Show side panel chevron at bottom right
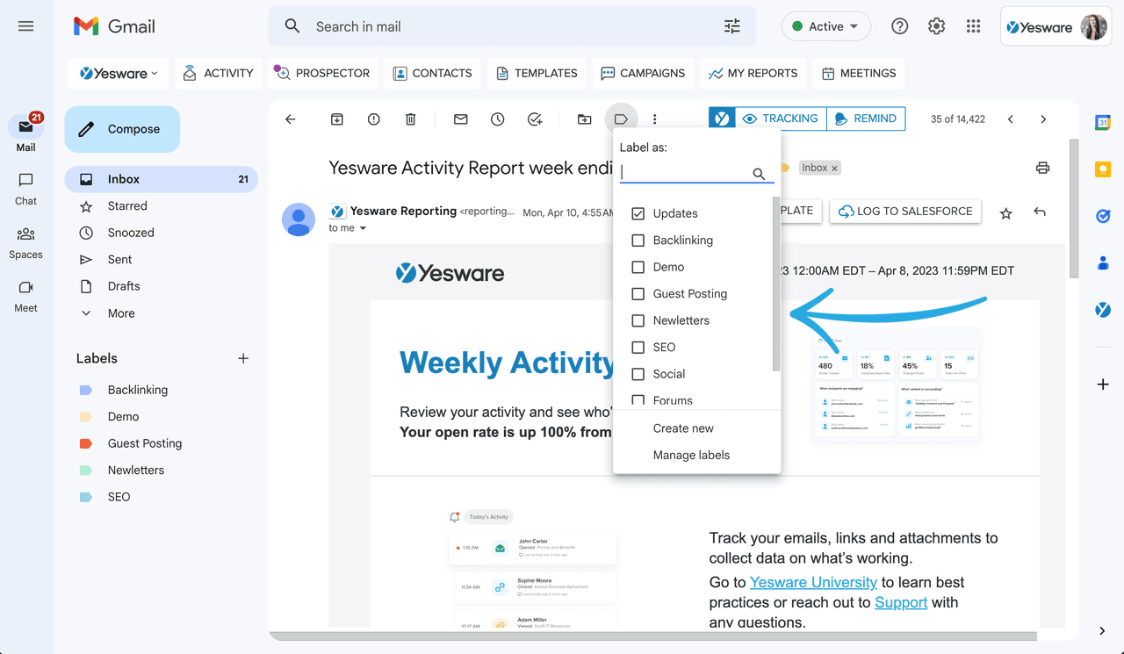This screenshot has height=654, width=1124. coord(1102,630)
